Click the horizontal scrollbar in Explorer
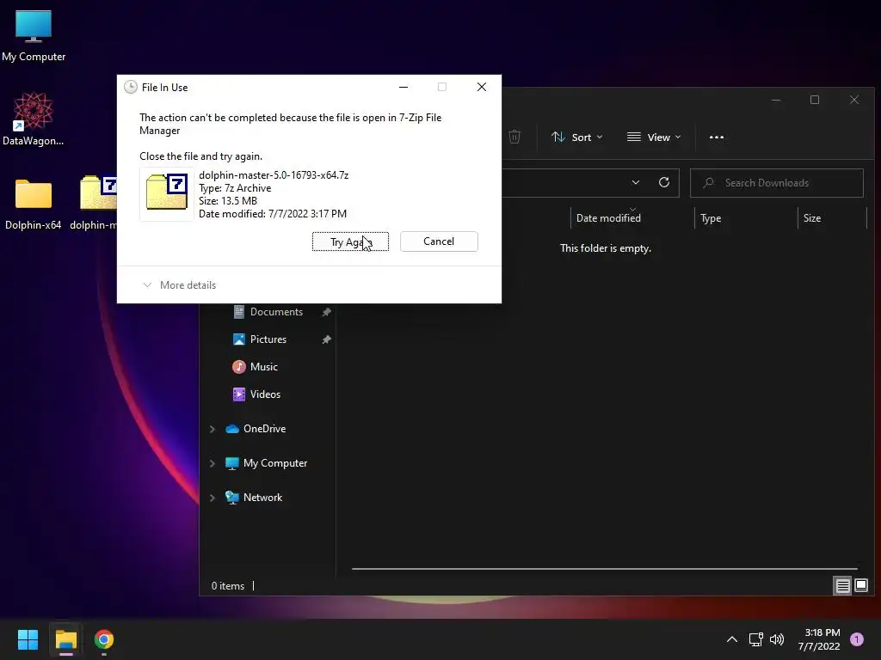881x660 pixels. tap(605, 569)
